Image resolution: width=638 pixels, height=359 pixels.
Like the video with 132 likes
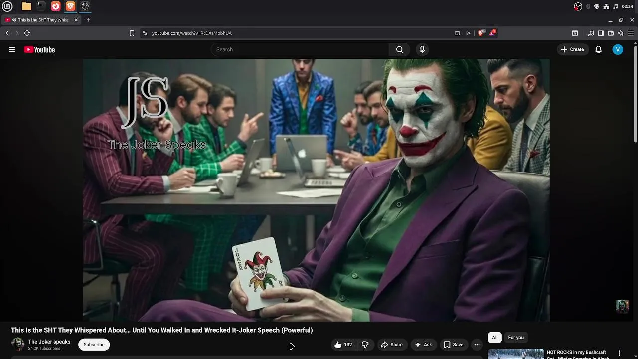[x=343, y=345]
